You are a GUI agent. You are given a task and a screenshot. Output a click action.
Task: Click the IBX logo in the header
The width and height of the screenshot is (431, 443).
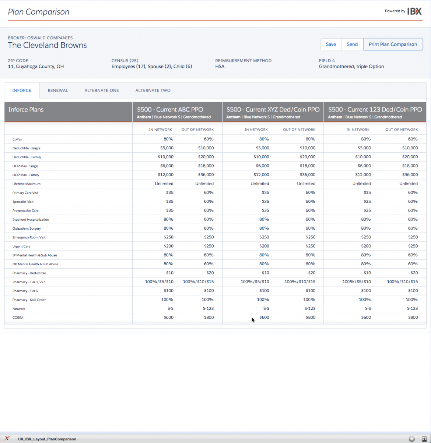[414, 11]
